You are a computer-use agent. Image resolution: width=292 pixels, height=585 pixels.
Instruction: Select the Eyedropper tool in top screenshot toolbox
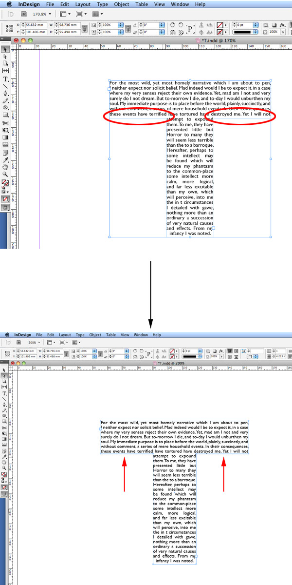click(x=5, y=160)
